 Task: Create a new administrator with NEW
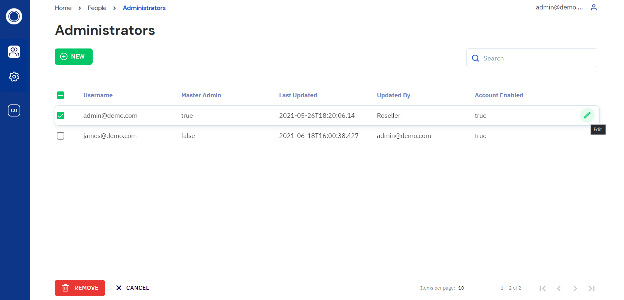(73, 56)
